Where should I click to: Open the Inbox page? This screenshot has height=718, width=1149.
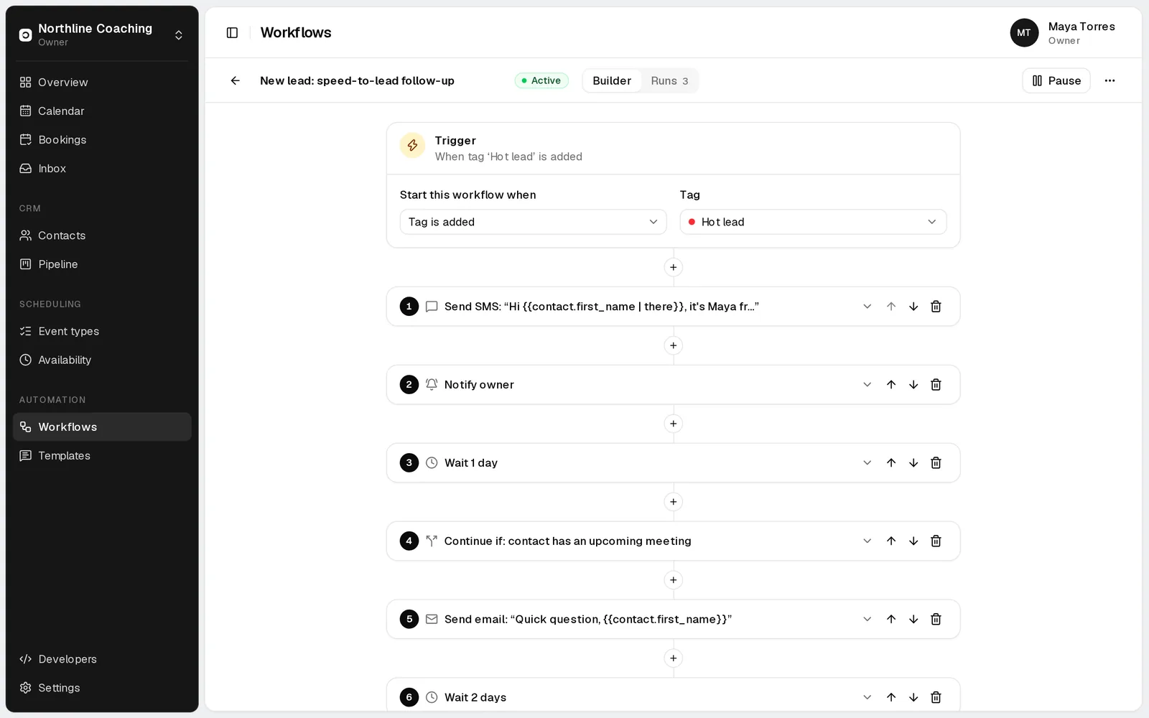[x=102, y=169]
